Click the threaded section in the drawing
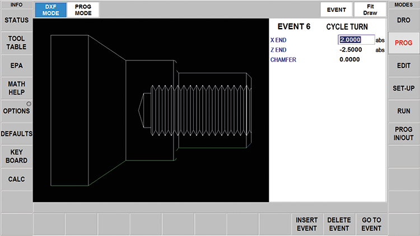Image resolution: width=420 pixels, height=236 pixels. [x=201, y=110]
